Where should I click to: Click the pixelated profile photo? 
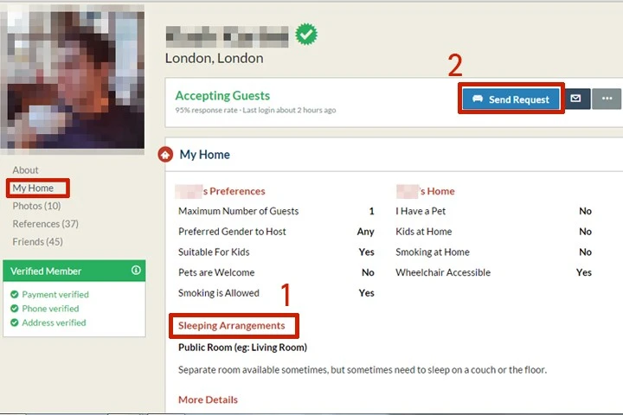pos(73,79)
